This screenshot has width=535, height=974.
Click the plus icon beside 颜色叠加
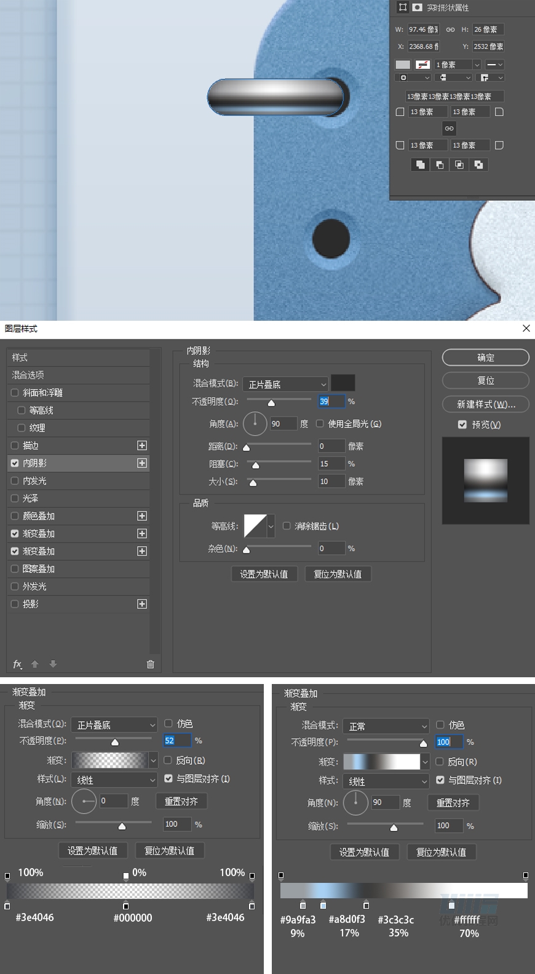coord(142,516)
